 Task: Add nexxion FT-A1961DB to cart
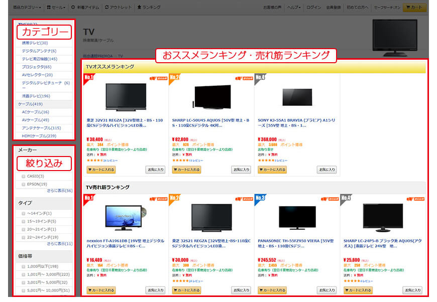101,290
